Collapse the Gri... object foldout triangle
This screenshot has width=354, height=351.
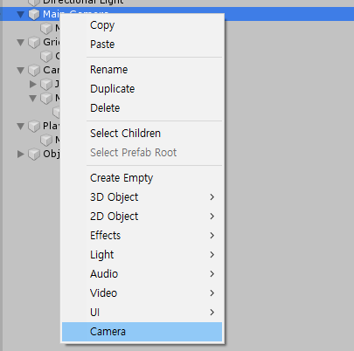[20, 43]
